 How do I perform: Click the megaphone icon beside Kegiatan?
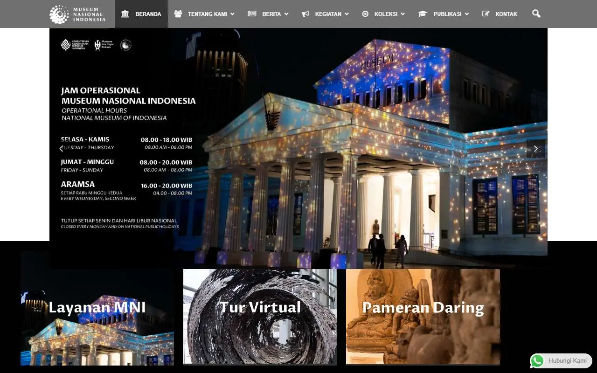305,14
